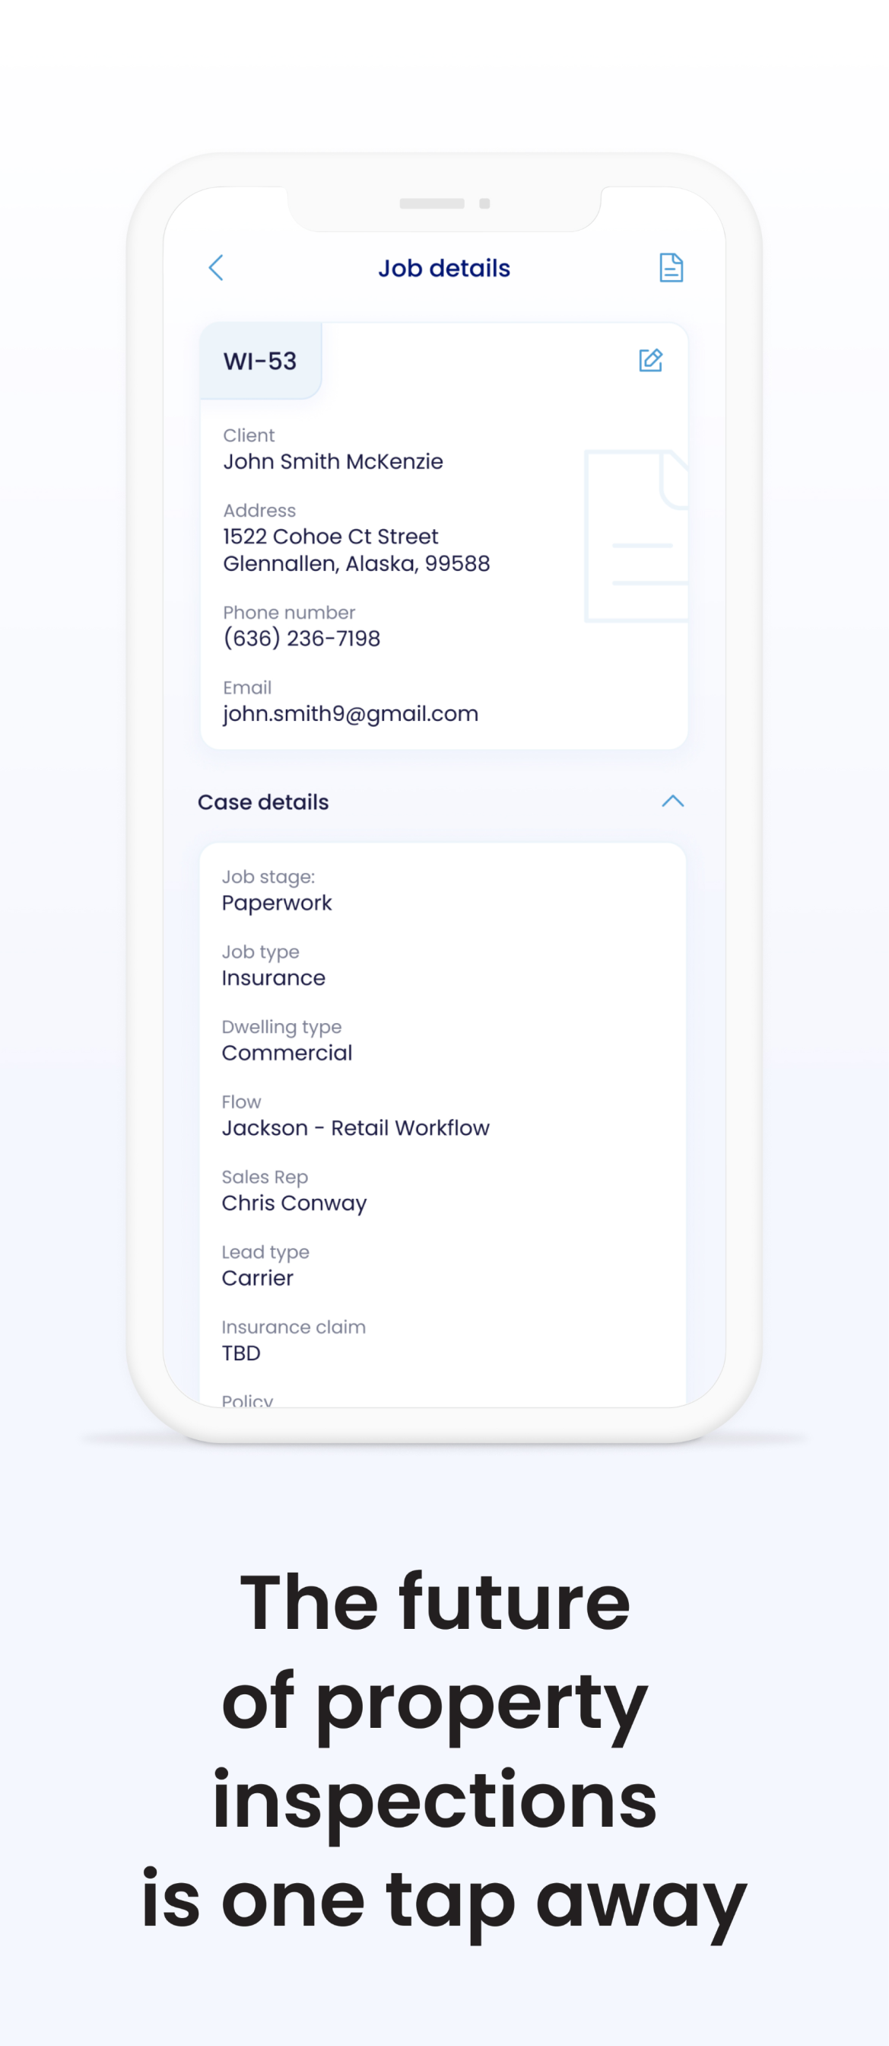The width and height of the screenshot is (889, 2046).
Task: Tap the Glennallen, Alaska, 99588 line
Action: [x=357, y=564]
